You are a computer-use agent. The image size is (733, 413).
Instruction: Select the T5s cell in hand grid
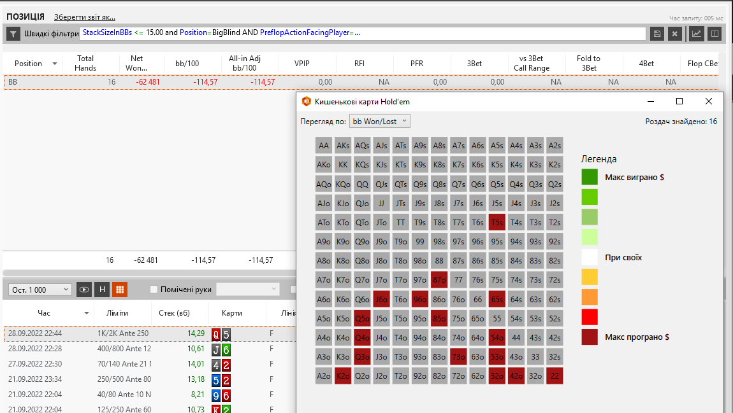(x=497, y=223)
